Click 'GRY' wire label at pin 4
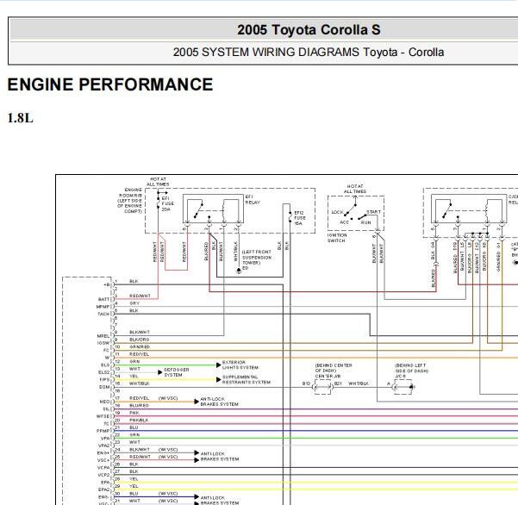 point(134,302)
